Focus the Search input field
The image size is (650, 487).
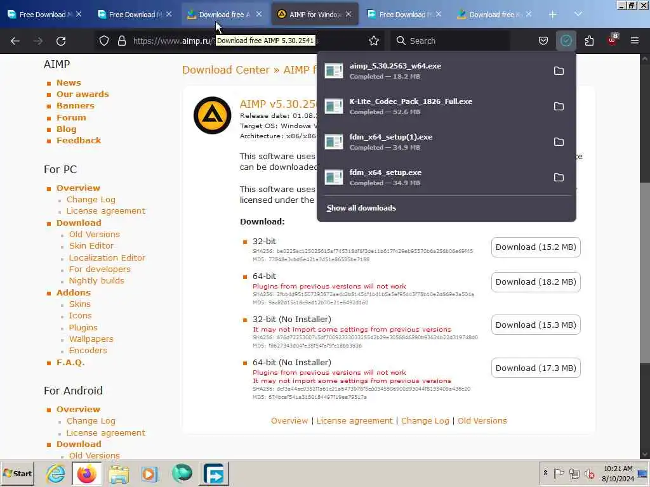450,41
